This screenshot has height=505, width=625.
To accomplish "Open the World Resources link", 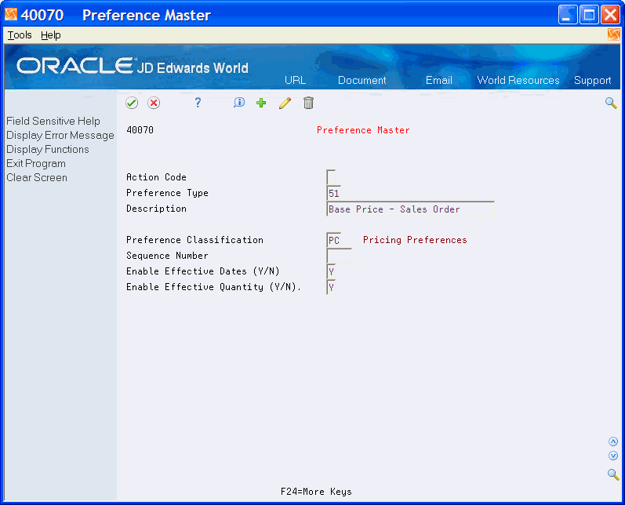I will tap(518, 80).
